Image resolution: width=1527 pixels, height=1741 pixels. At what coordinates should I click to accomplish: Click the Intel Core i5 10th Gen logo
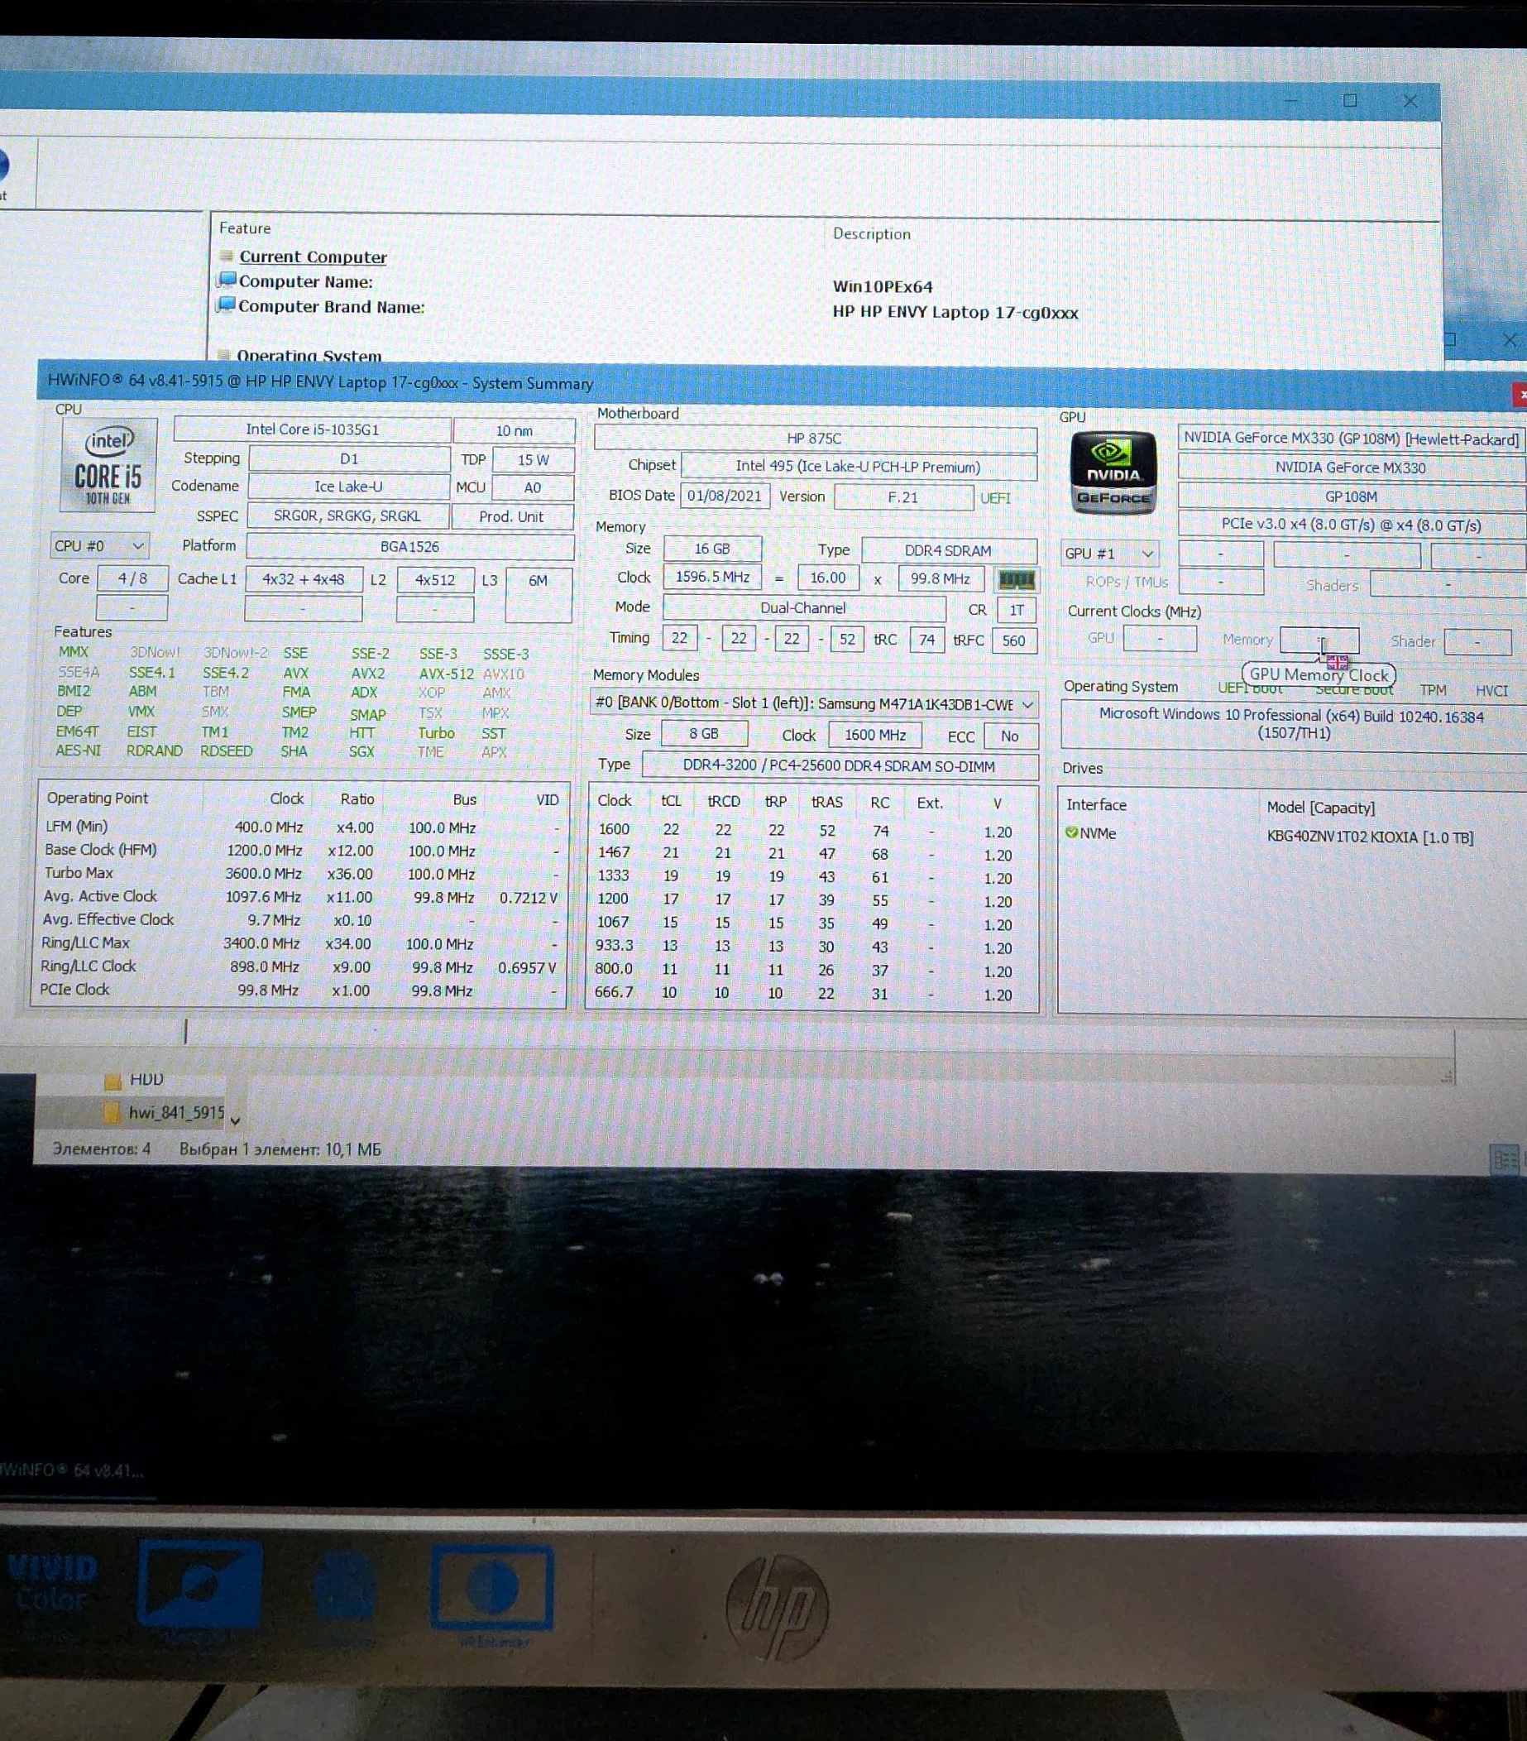(108, 465)
